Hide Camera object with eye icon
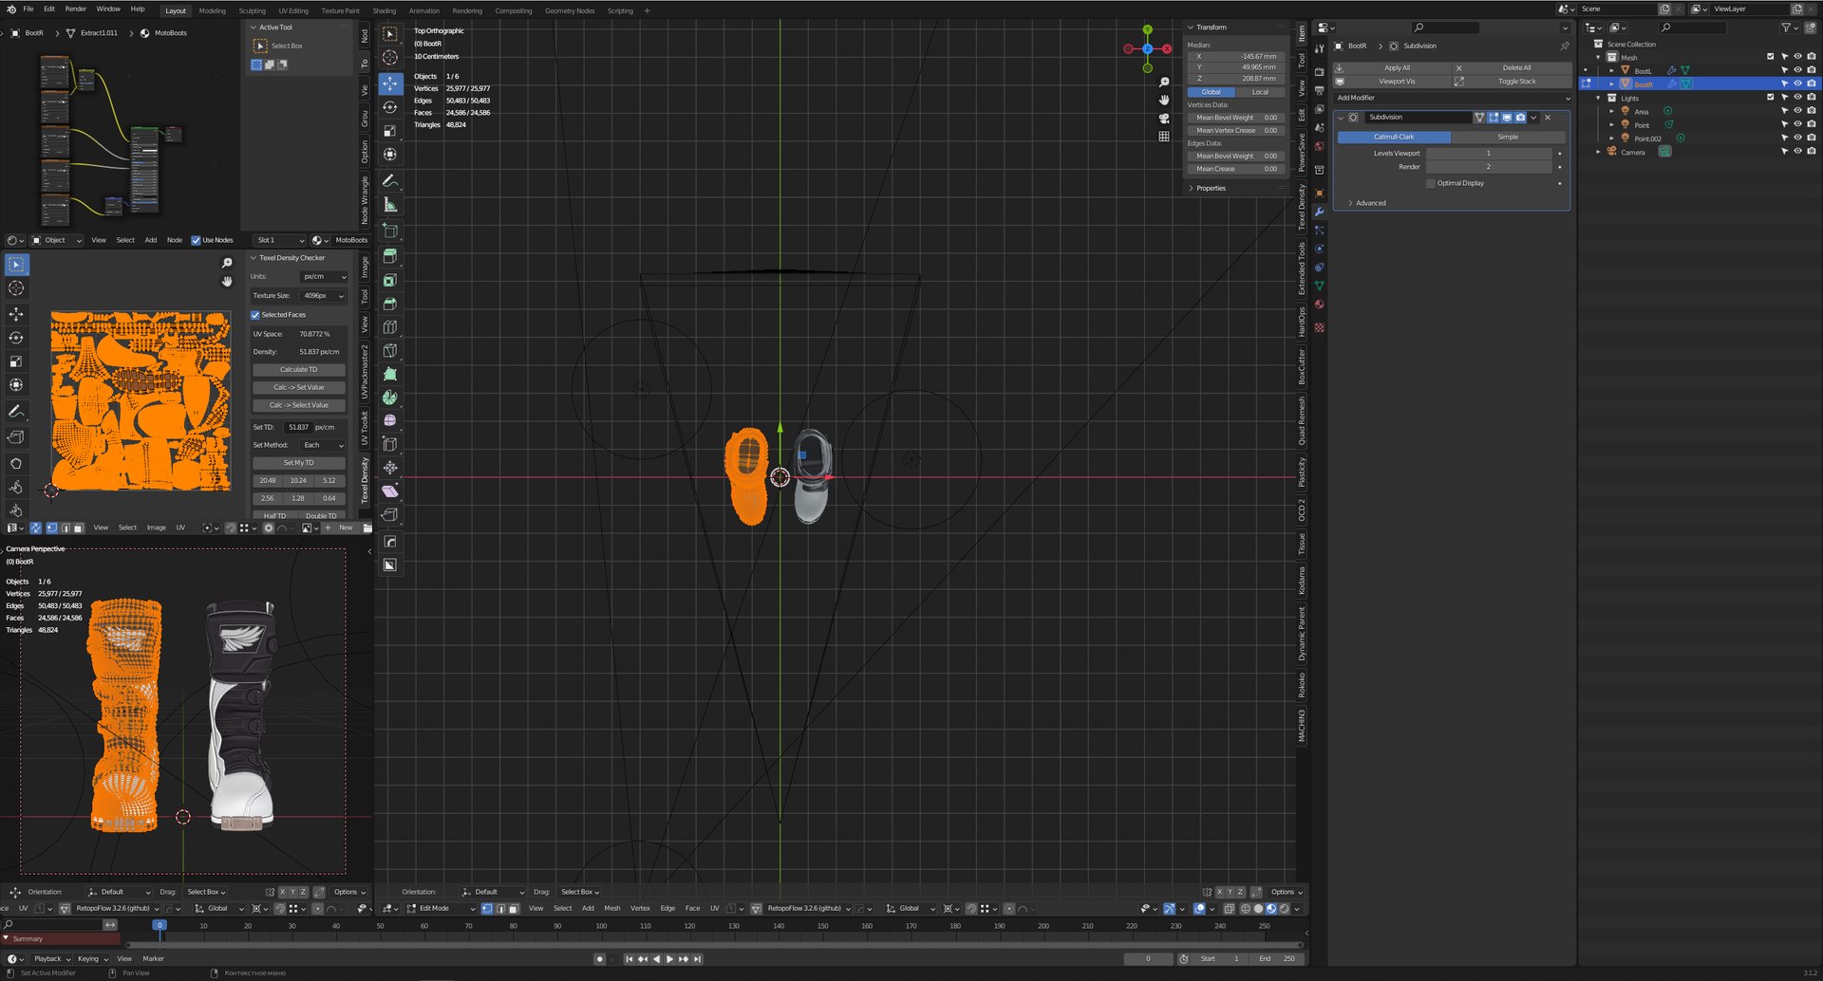 1797,152
